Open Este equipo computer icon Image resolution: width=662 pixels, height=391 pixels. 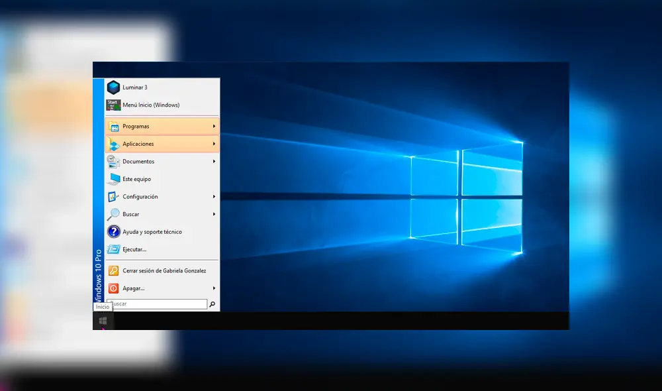click(113, 179)
